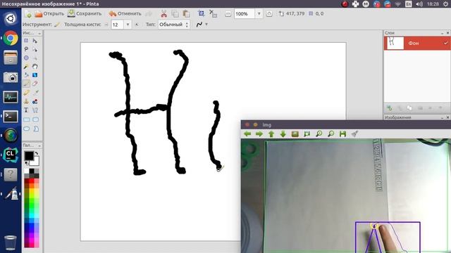Image resolution: width=451 pixels, height=253 pixels.
Task: Select the Ellipse Select tool
Action: 26,58
